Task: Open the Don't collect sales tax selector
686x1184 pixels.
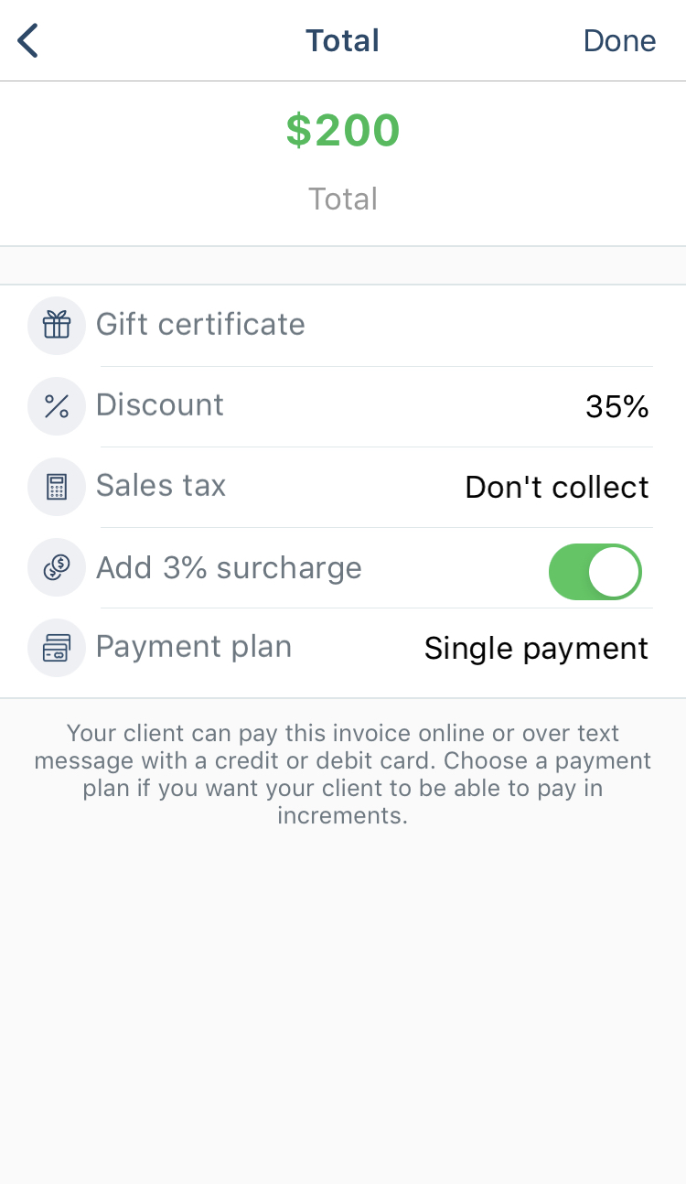Action: [557, 487]
